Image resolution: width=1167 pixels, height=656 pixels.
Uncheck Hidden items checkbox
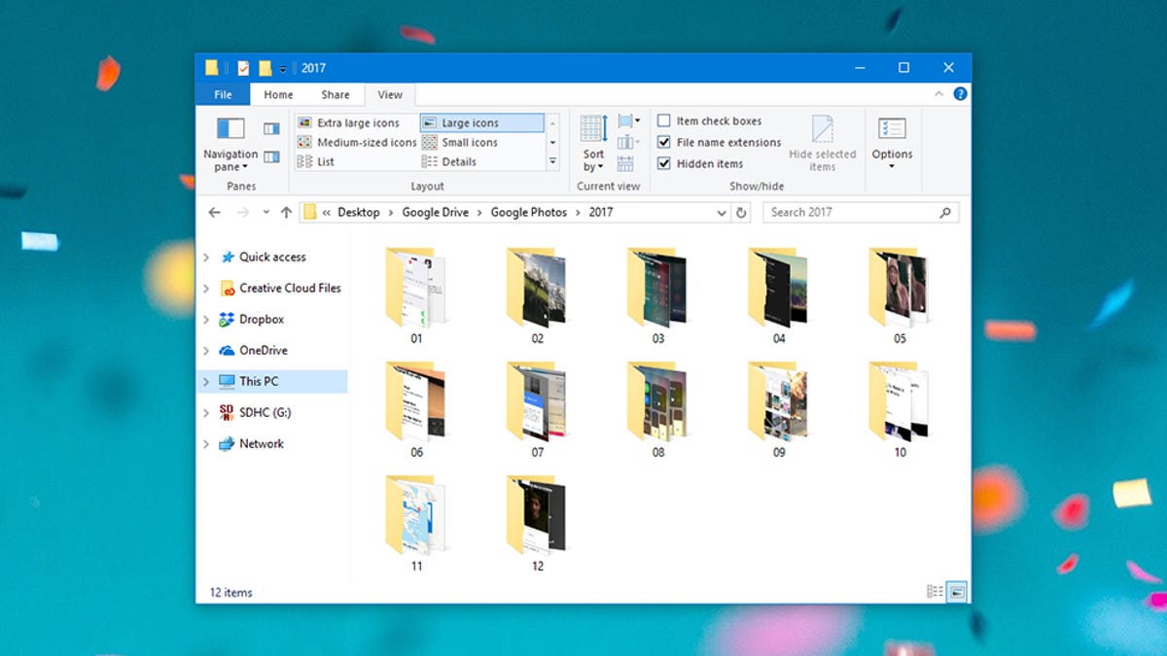coord(664,164)
